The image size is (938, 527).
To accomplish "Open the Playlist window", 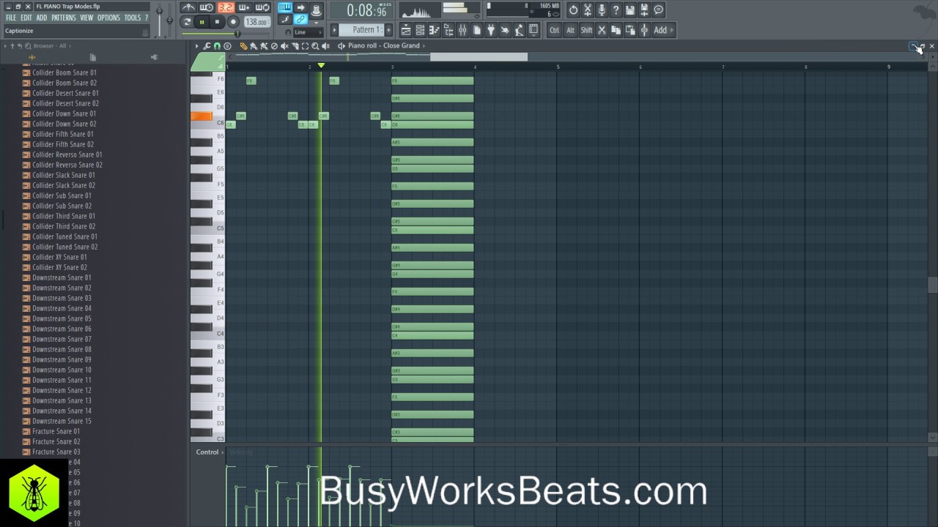I will (405, 30).
